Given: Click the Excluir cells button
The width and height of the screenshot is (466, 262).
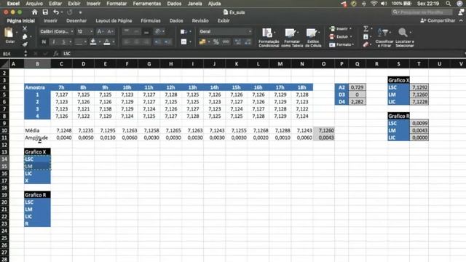Looking at the screenshot, I should pos(340,36).
